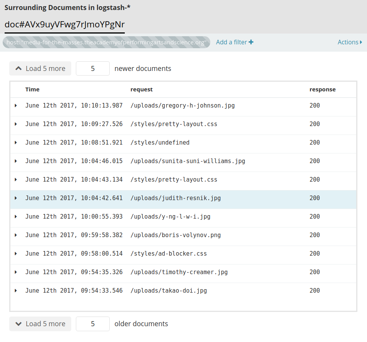367x342 pixels.
Task: Expand the boris-volynov.png row
Action: [16, 235]
